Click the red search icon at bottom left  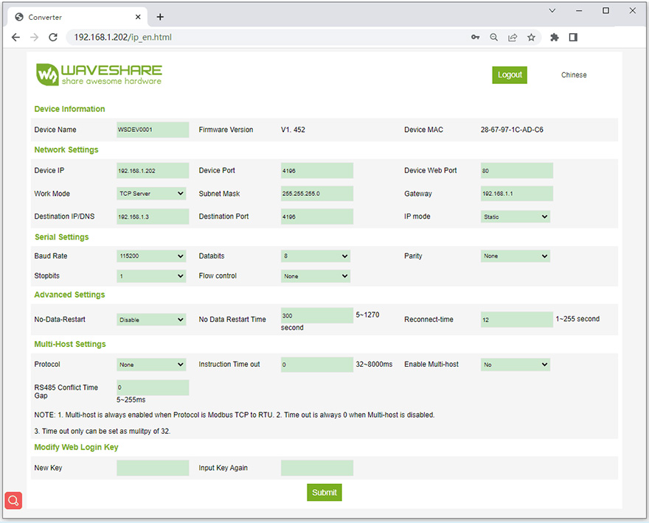point(13,500)
